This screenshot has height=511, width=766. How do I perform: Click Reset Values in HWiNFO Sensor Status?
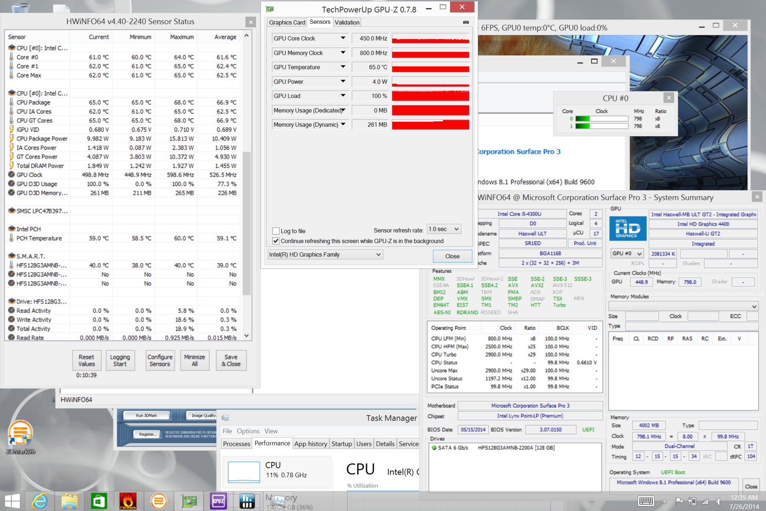pos(86,360)
